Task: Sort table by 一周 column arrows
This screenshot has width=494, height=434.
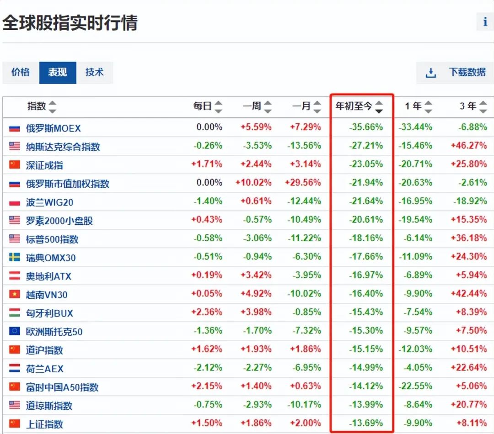Action: (268, 107)
